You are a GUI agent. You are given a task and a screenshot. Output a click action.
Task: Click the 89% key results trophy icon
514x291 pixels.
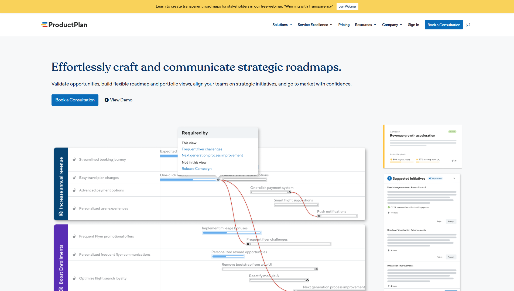(x=391, y=159)
